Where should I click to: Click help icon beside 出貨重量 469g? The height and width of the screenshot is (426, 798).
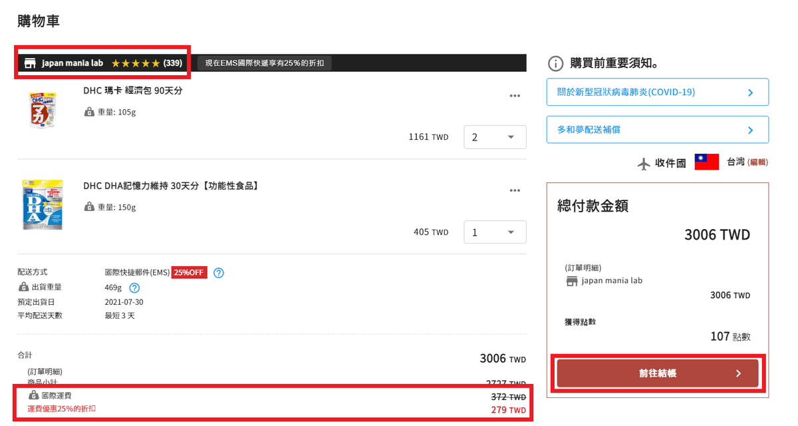134,288
